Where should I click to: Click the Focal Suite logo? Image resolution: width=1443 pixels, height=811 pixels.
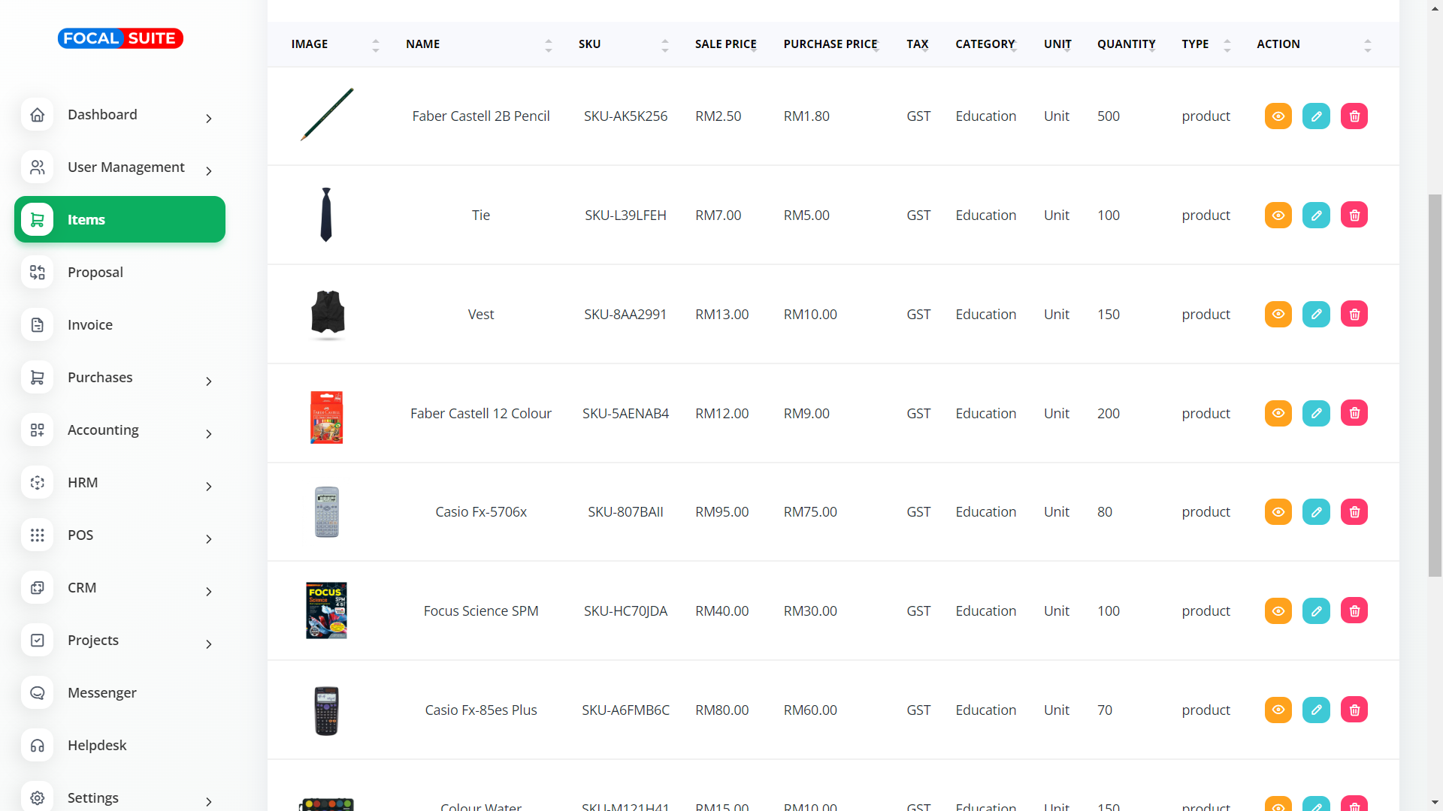pos(120,38)
